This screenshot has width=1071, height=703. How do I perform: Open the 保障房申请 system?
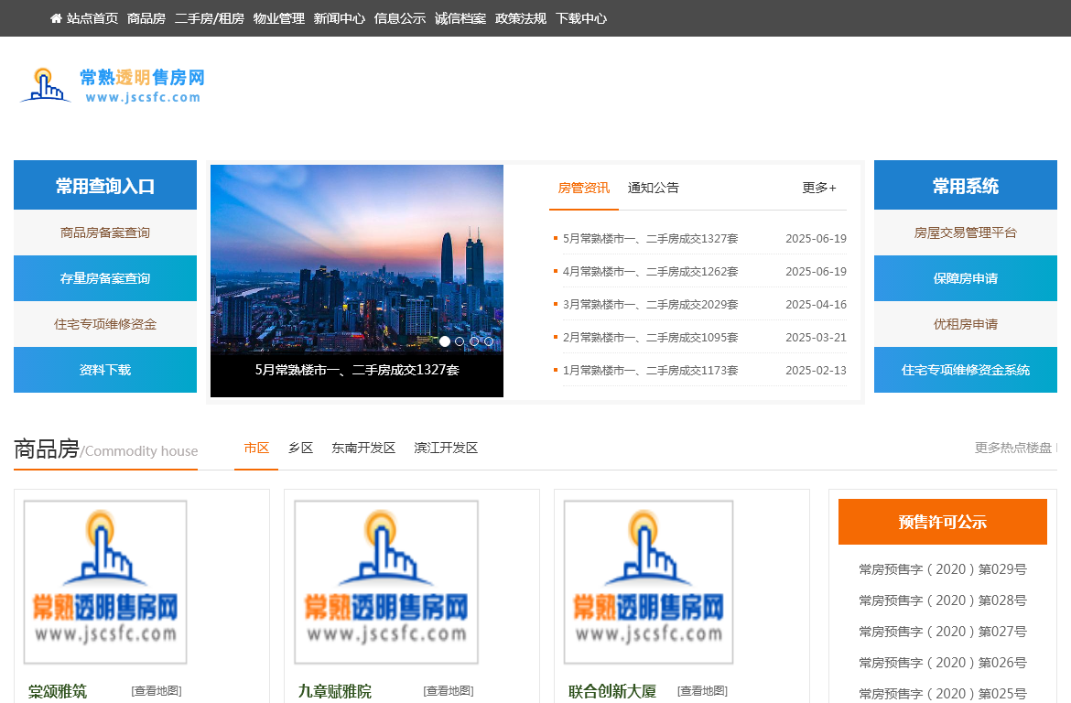click(x=966, y=277)
